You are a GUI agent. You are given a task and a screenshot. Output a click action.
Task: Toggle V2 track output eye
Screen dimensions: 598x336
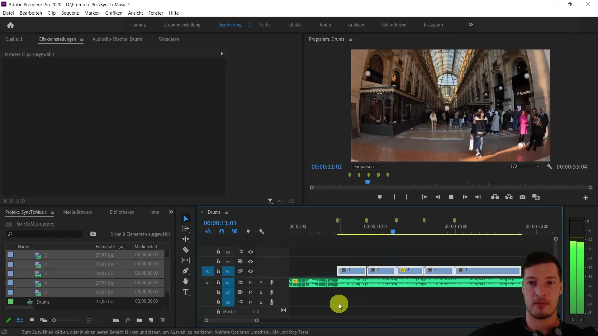[x=250, y=262]
